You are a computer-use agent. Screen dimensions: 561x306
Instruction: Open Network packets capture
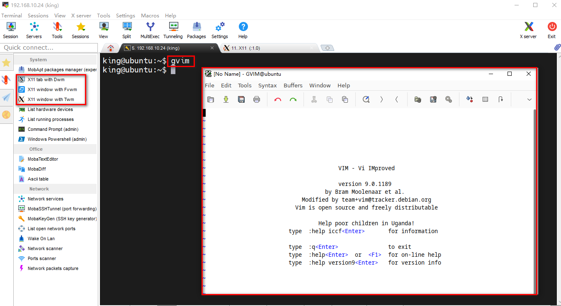tap(53, 268)
